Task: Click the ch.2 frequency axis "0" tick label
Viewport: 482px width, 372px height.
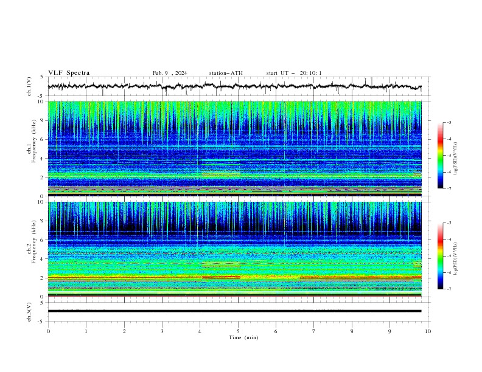Action: point(43,297)
